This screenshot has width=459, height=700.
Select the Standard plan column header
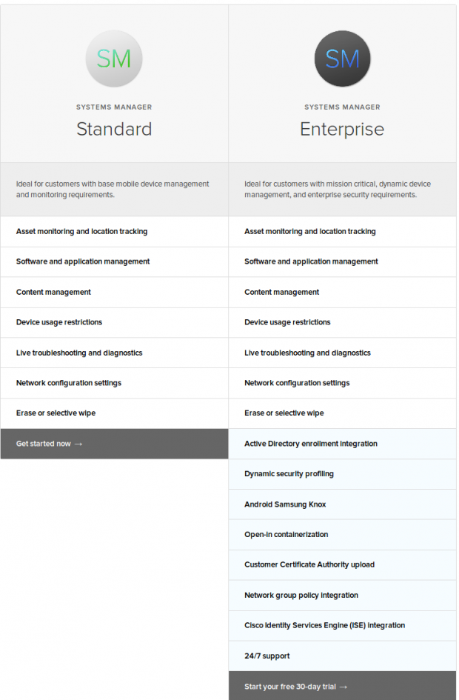coord(114,129)
